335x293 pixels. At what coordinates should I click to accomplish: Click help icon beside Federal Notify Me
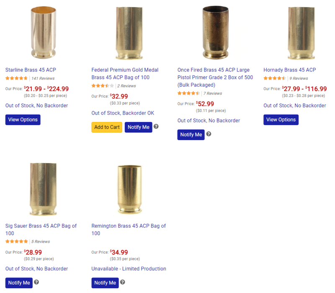point(156,126)
